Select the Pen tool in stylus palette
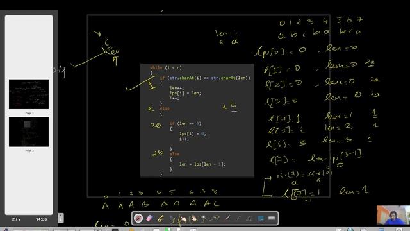The width and height of the screenshot is (410, 231). tap(138, 218)
